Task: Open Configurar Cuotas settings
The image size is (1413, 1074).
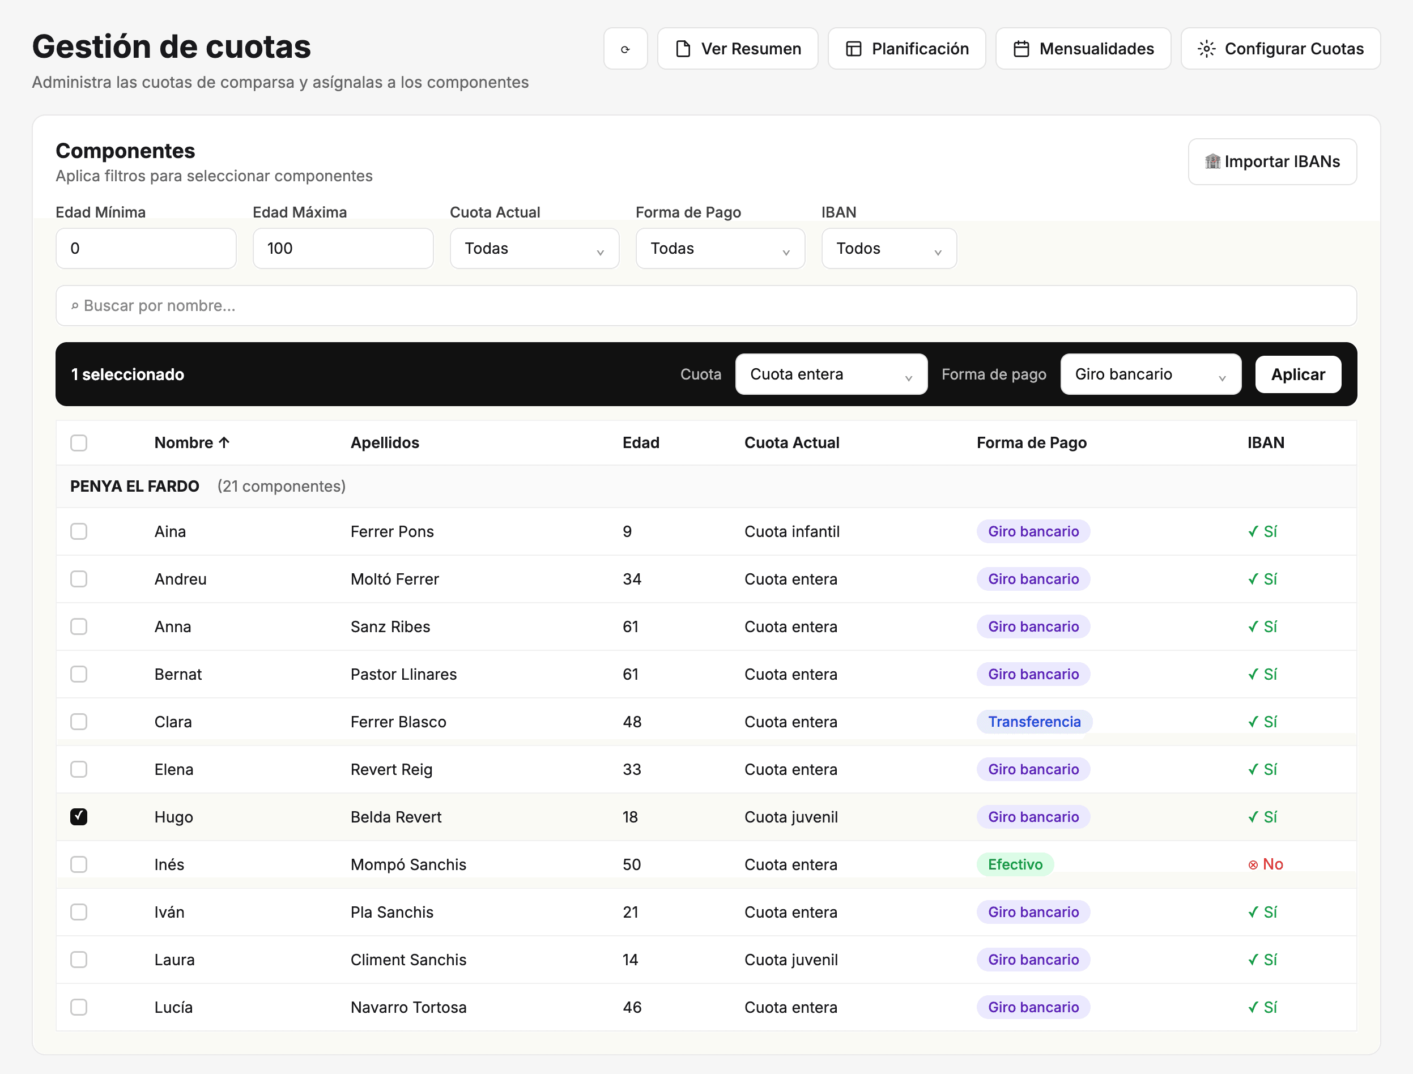Action: [1280, 49]
